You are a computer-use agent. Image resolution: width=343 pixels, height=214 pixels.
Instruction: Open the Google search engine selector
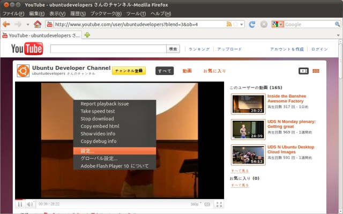point(278,24)
